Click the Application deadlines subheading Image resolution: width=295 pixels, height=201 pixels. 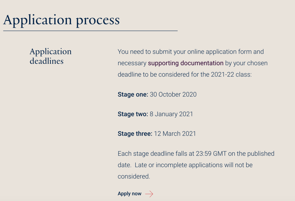(x=51, y=56)
